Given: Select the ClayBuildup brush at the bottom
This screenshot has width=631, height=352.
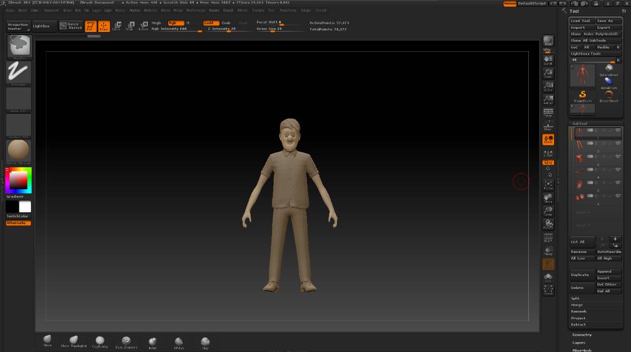Looking at the screenshot, I should 100,341.
